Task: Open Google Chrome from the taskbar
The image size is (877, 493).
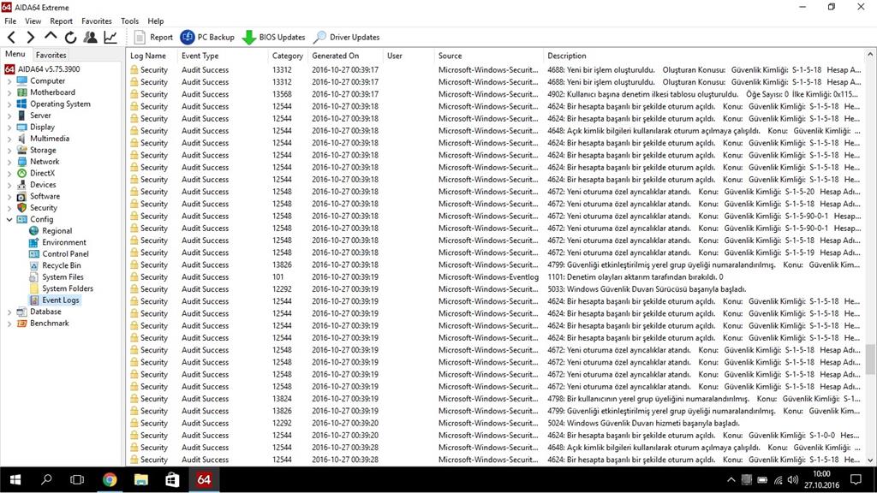Action: 110,479
